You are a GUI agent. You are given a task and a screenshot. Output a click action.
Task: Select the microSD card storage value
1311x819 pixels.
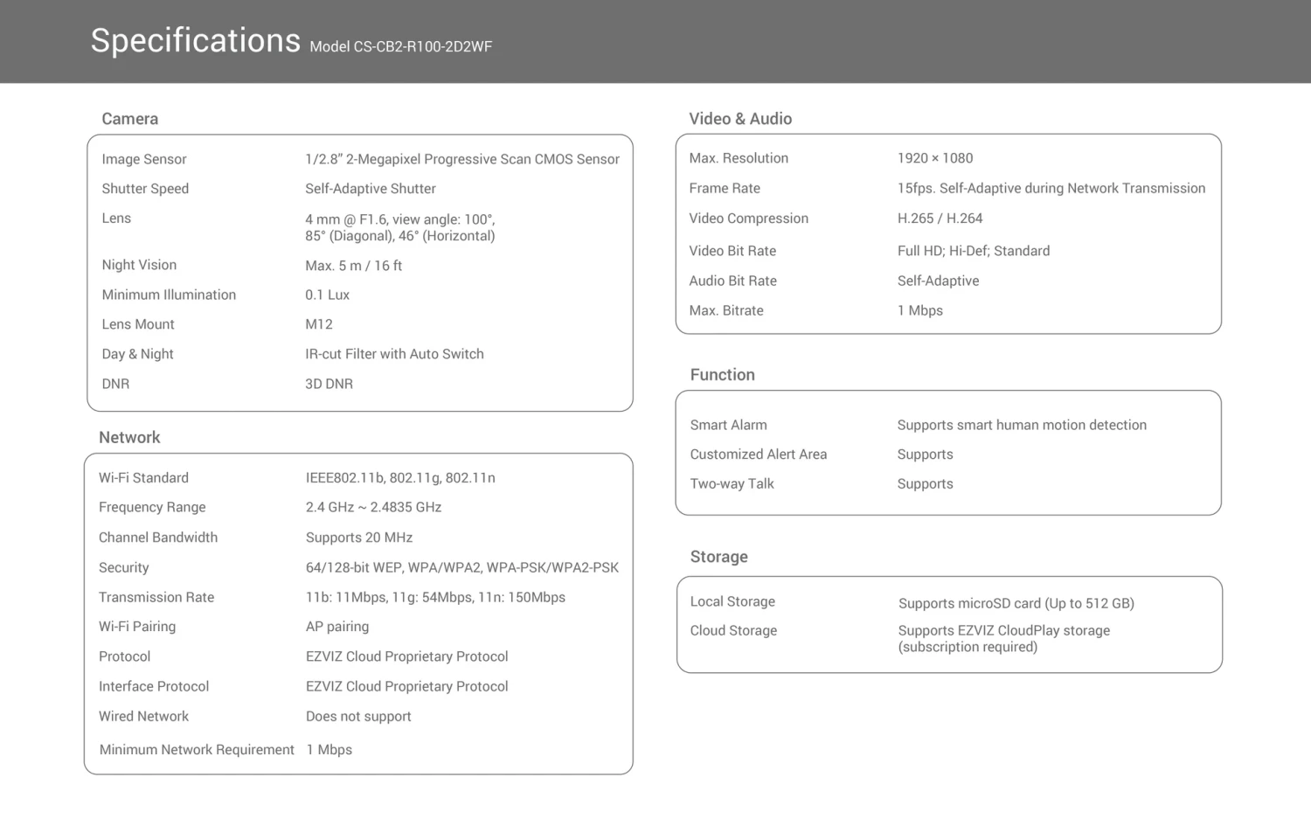coord(1016,603)
